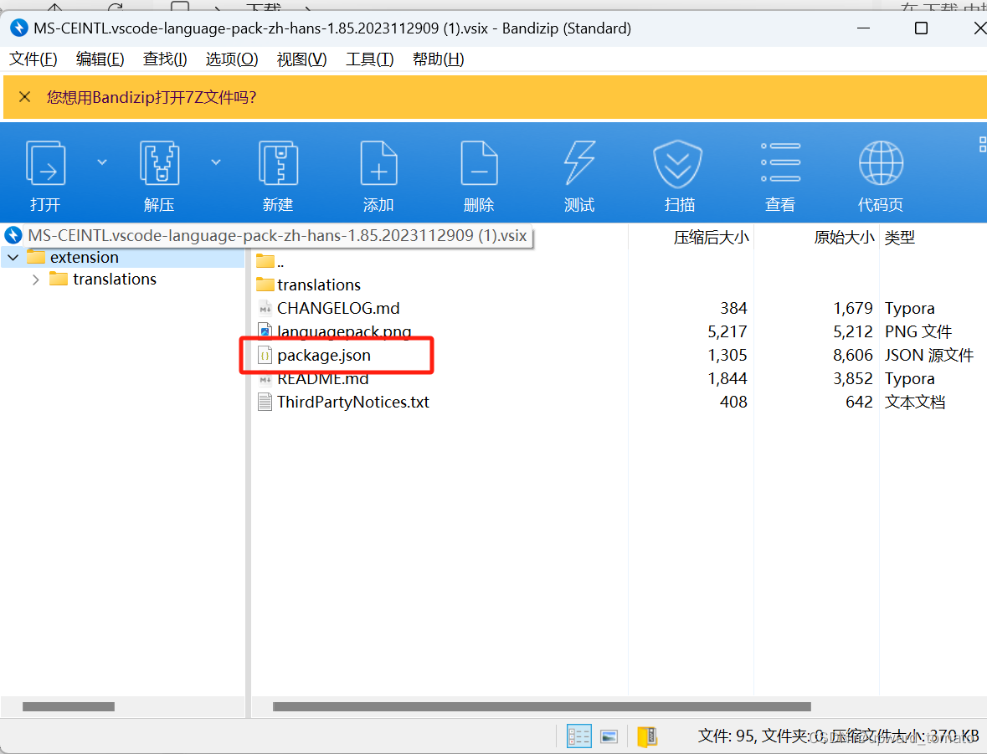Dismiss the yellow 7Z notification bar

pyautogui.click(x=24, y=97)
